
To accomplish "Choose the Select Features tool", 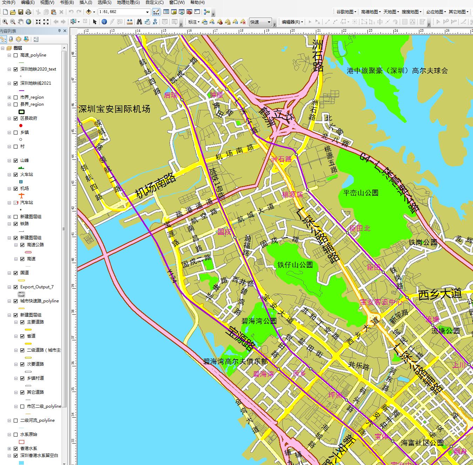I will point(73,22).
